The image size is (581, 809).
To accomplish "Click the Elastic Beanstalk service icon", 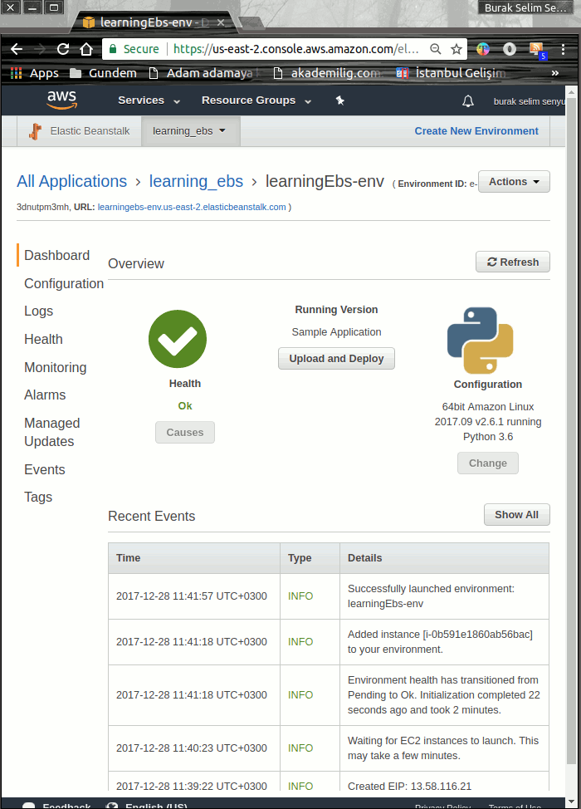I will coord(35,131).
